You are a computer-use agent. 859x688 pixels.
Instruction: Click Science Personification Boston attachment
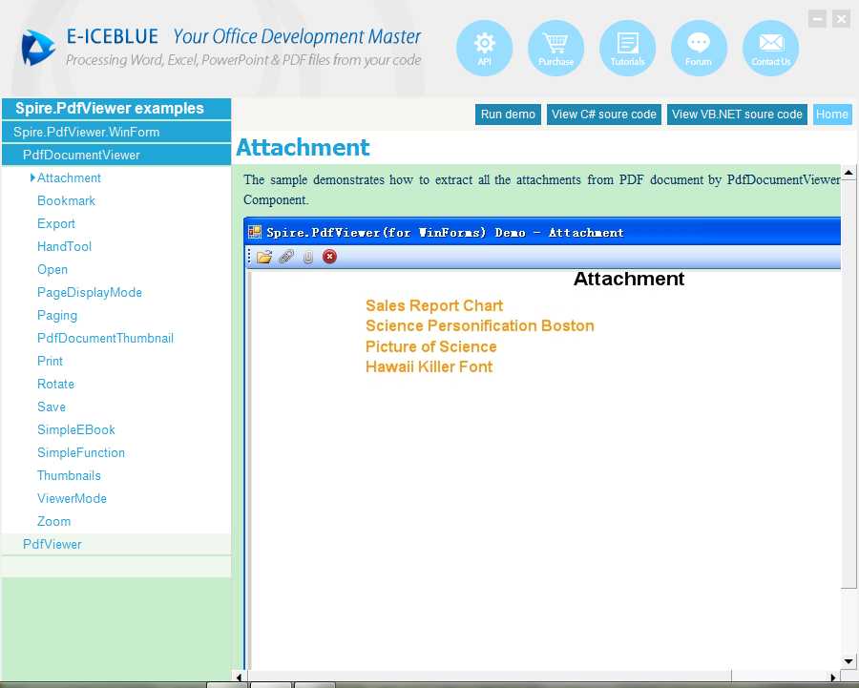pyautogui.click(x=480, y=326)
